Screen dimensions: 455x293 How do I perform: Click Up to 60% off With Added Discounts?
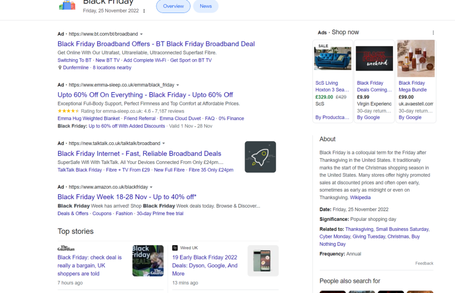pyautogui.click(x=127, y=126)
